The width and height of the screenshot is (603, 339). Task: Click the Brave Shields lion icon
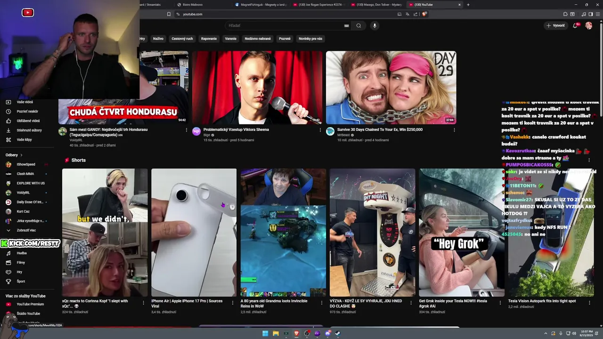pyautogui.click(x=424, y=14)
